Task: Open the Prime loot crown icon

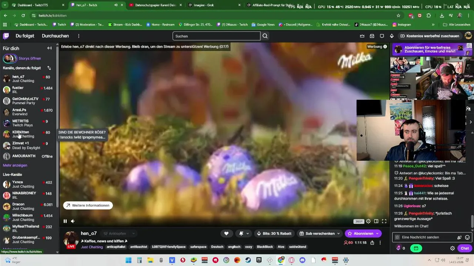Action: pyautogui.click(x=362, y=36)
